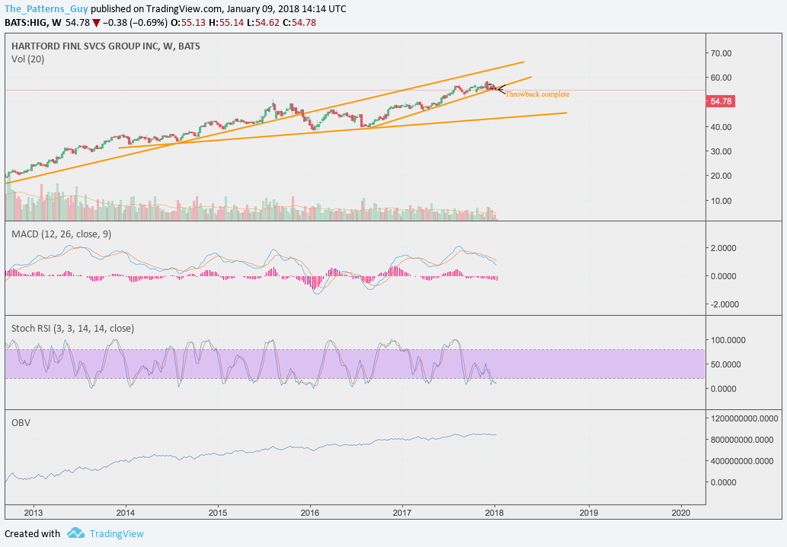Screen dimensions: 787x547
Task: Click the 10.00 price scale value
Action: pyautogui.click(x=721, y=201)
